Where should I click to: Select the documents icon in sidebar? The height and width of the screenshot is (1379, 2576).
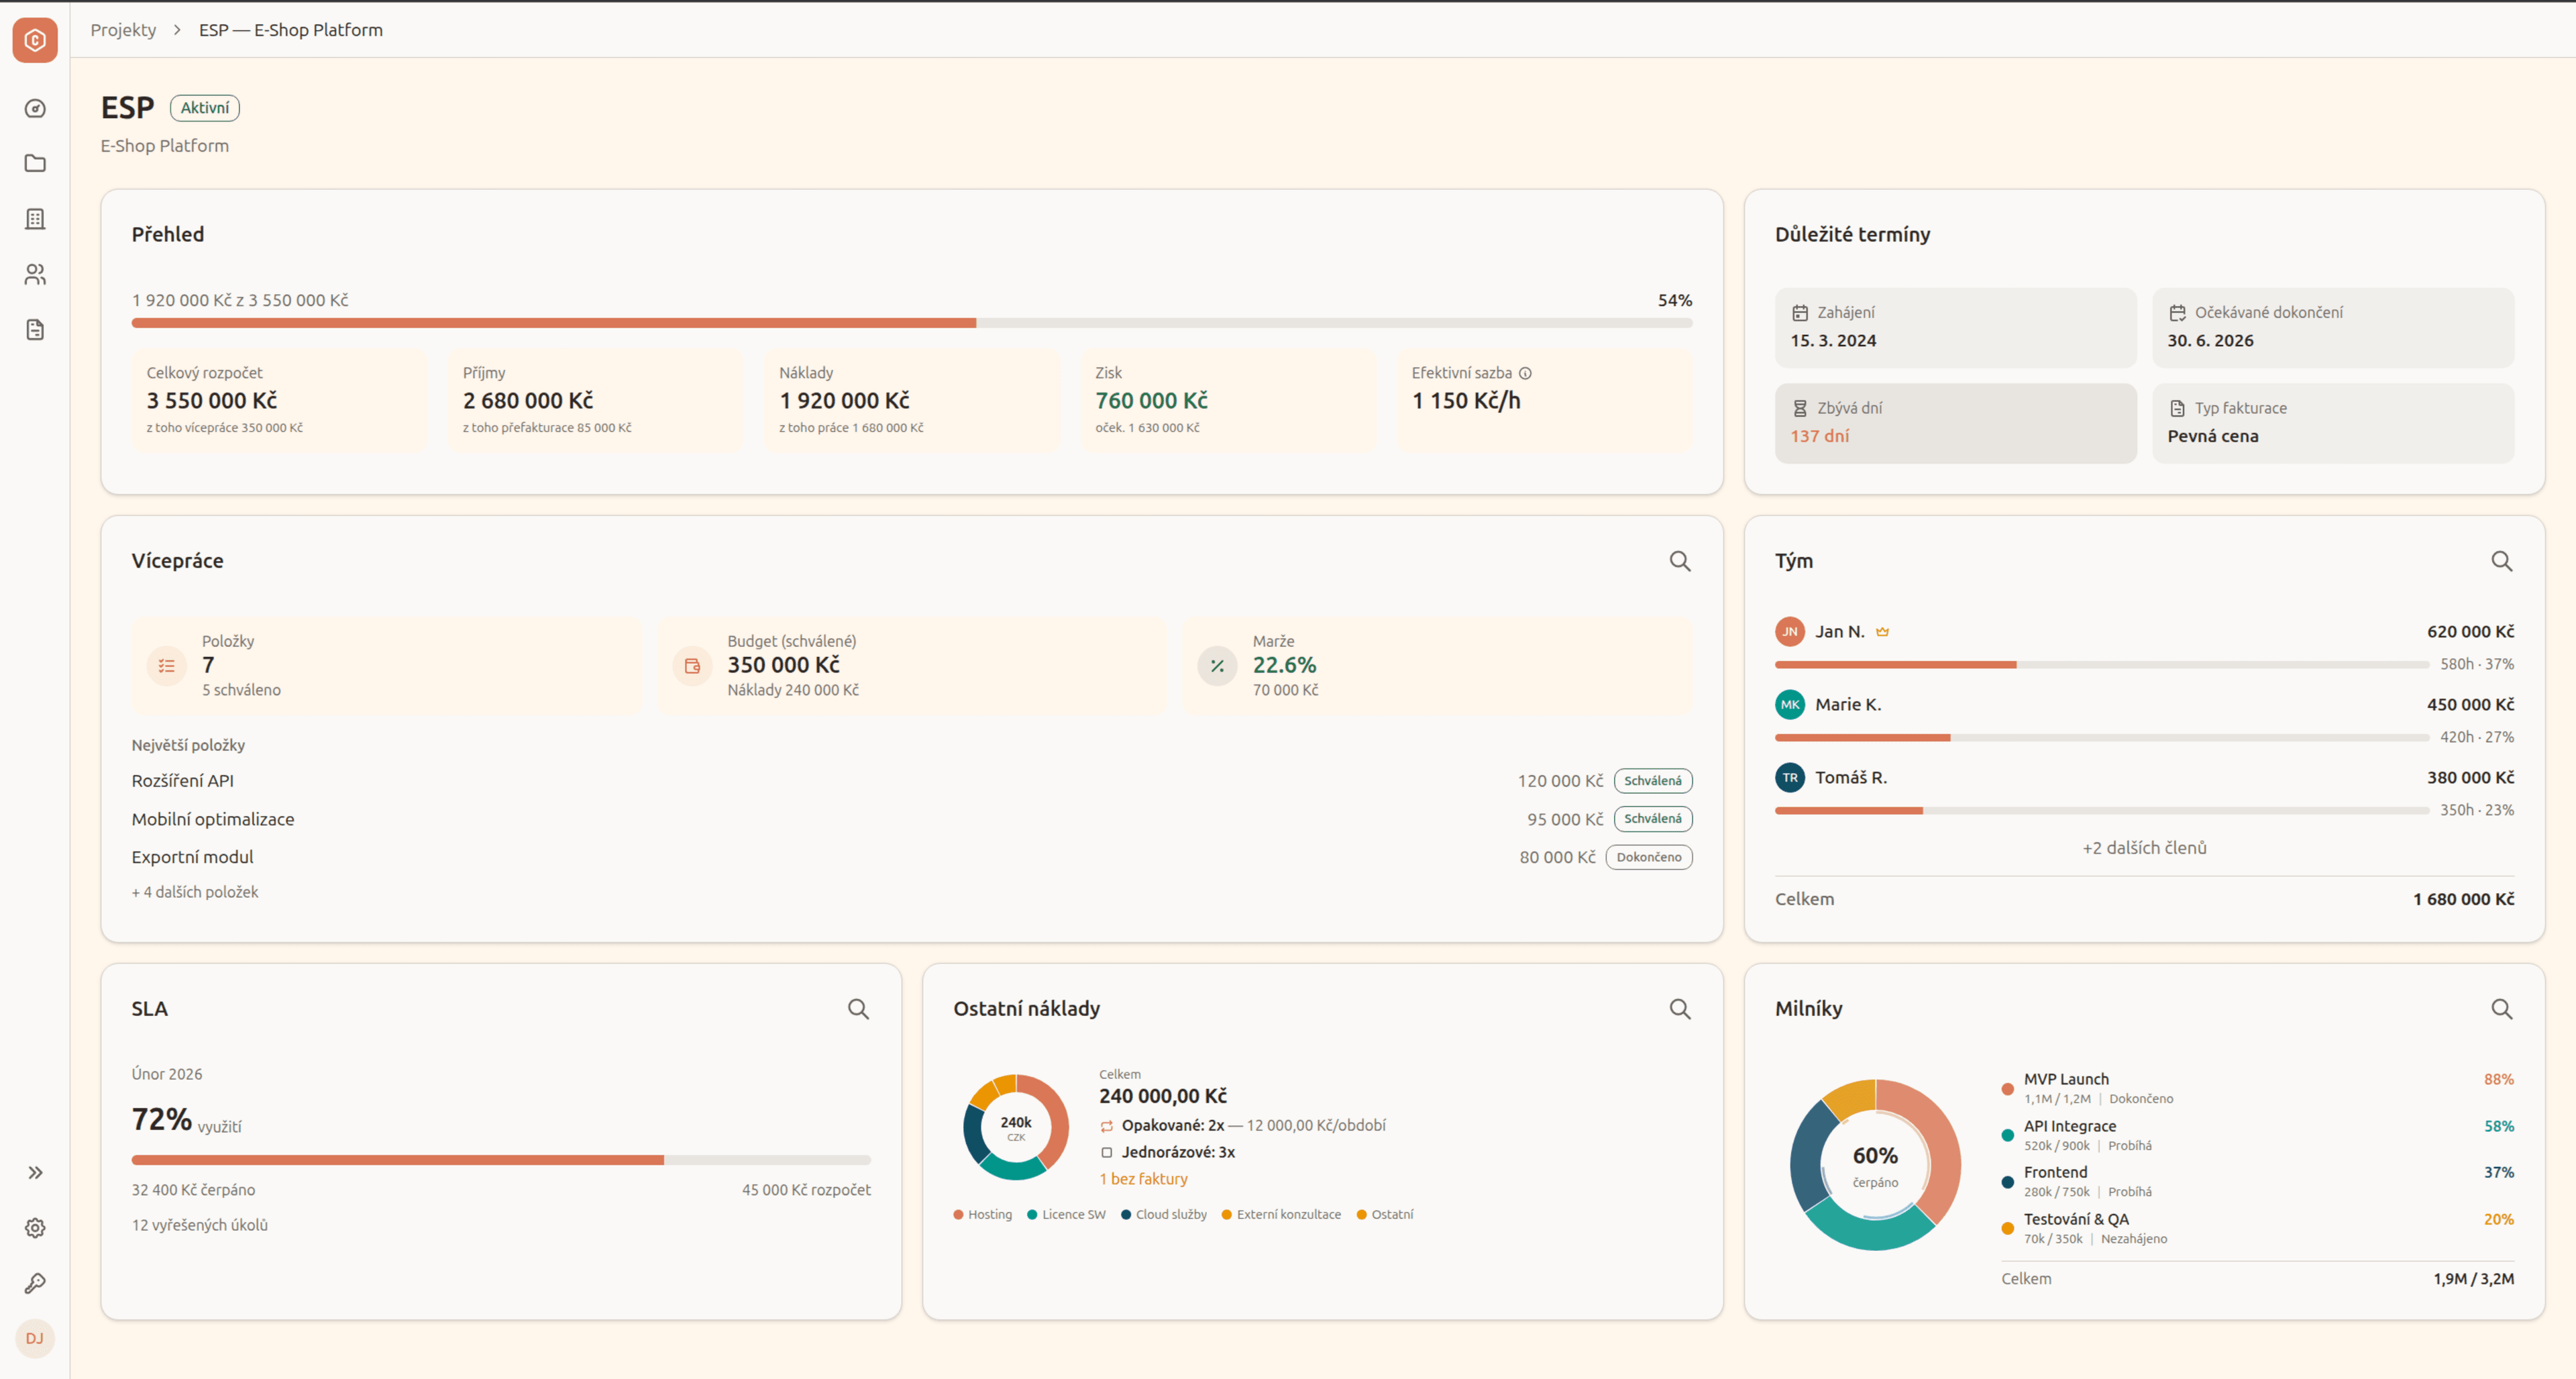coord(36,330)
